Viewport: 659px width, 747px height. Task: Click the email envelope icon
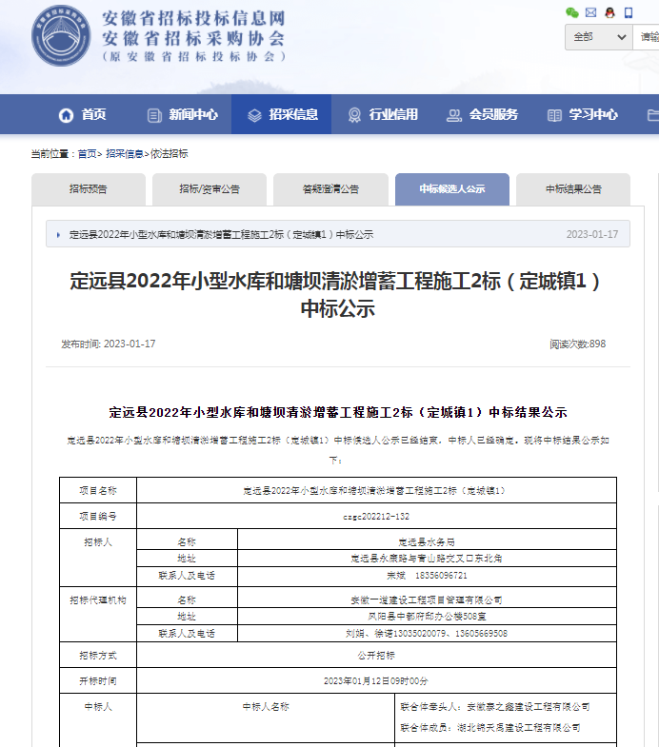(591, 12)
